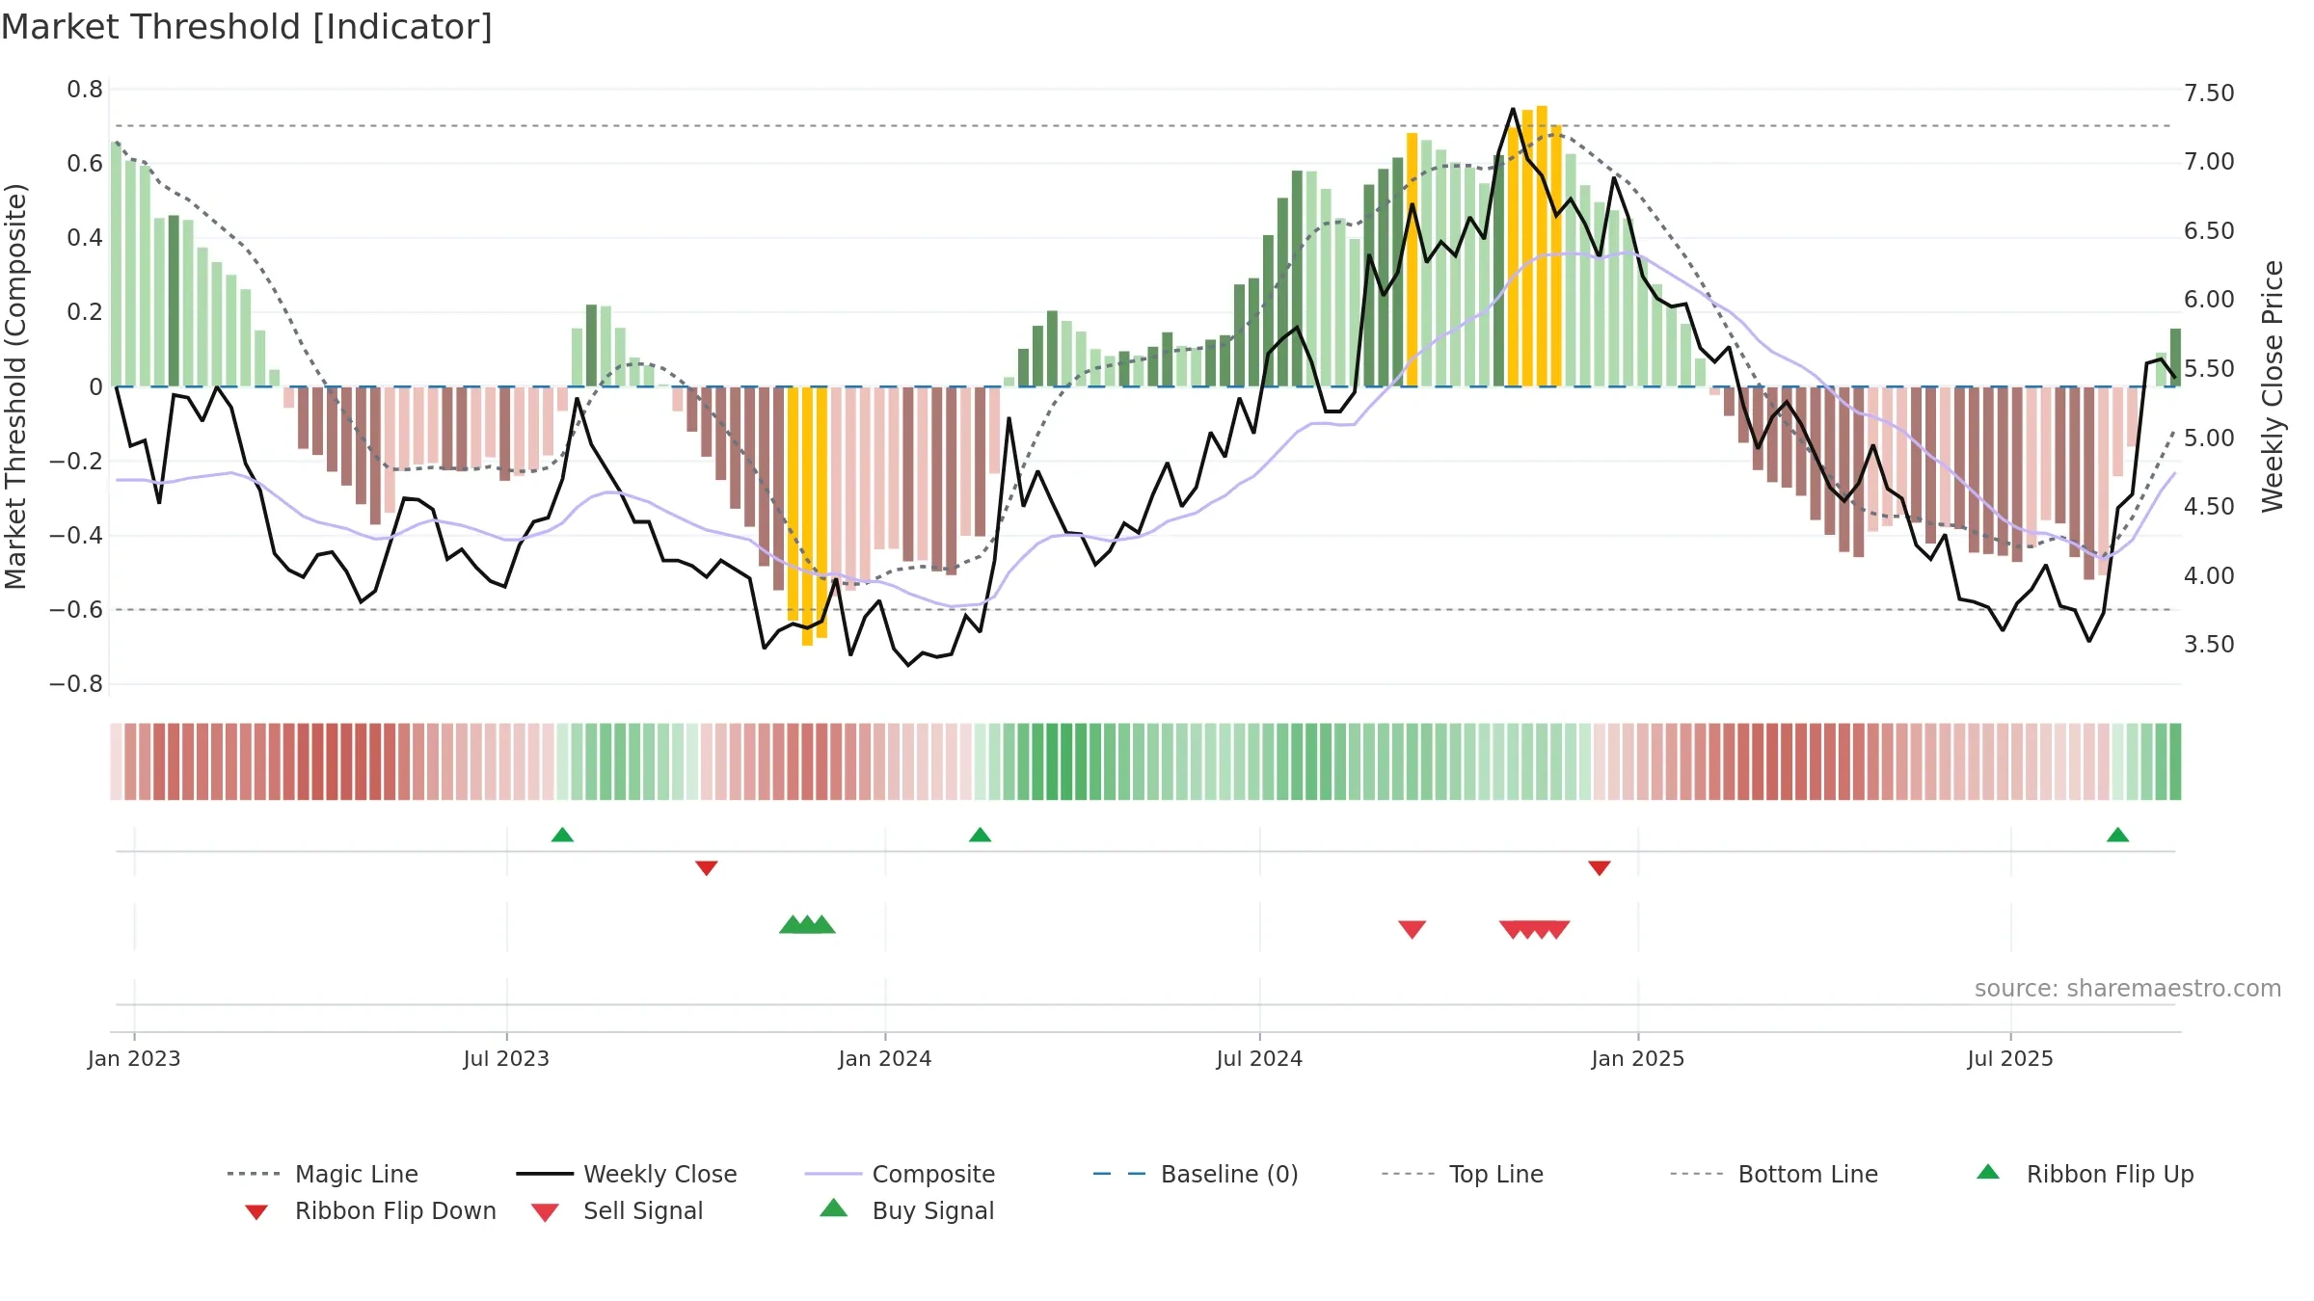
Task: Click the chart title Market Threshold [Indicator]
Action: pyautogui.click(x=247, y=27)
